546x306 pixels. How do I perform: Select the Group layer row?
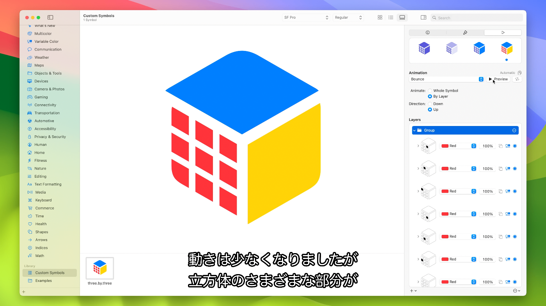465,130
